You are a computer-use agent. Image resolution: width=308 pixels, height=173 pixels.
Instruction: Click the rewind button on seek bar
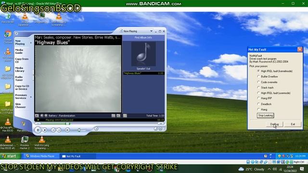(x=38, y=124)
